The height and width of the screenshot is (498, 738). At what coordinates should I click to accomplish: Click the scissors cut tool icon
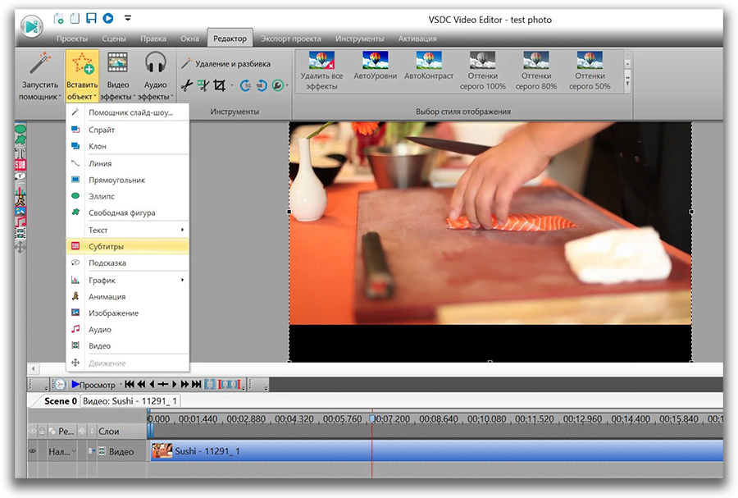tap(187, 85)
